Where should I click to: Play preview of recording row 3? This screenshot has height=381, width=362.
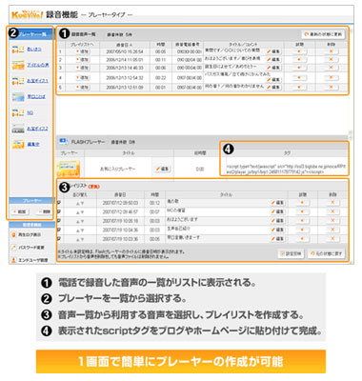[299, 68]
